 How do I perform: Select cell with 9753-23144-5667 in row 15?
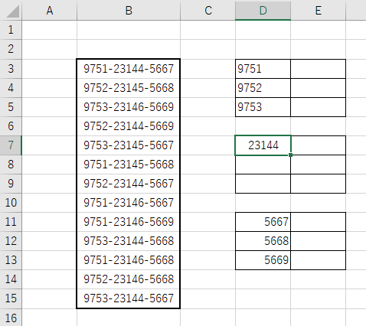click(x=129, y=298)
